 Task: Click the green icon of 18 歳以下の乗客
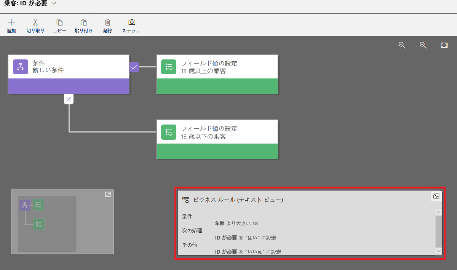(169, 132)
